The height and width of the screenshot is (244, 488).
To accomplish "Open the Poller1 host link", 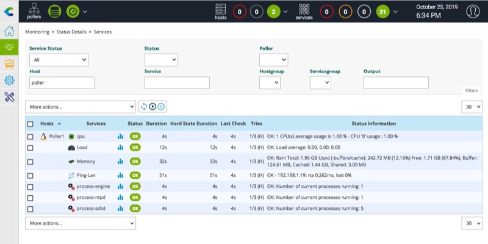I will coord(56,137).
